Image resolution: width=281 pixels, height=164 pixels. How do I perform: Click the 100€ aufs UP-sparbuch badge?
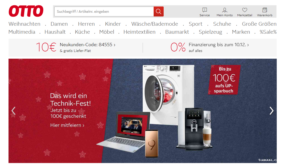point(224,80)
